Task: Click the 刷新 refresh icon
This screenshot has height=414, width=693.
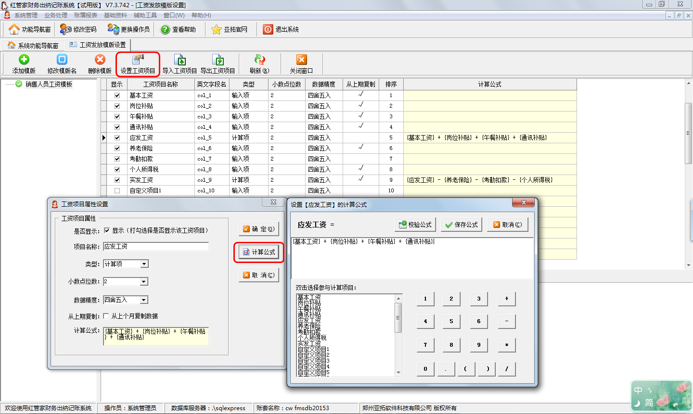Action: (x=259, y=60)
